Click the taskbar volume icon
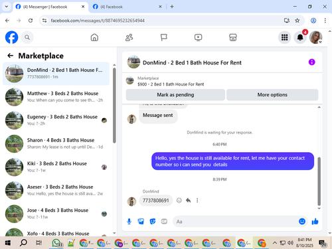The height and width of the screenshot is (249, 332). [290, 243]
